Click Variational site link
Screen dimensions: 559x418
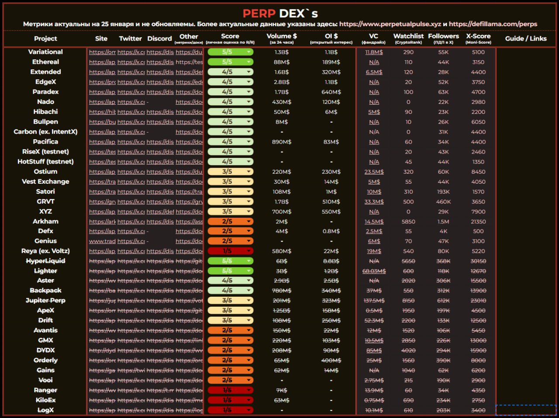(x=102, y=52)
